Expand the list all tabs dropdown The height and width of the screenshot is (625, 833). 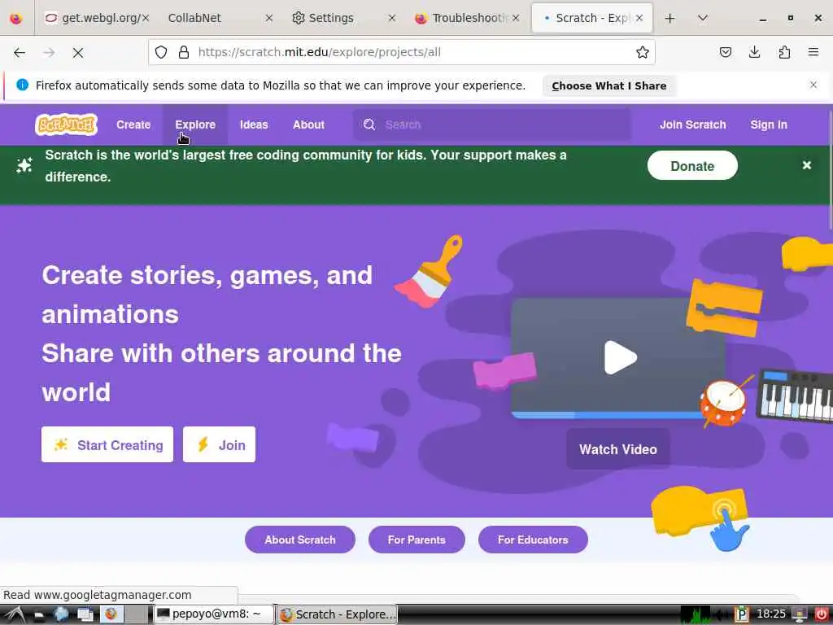(x=702, y=18)
